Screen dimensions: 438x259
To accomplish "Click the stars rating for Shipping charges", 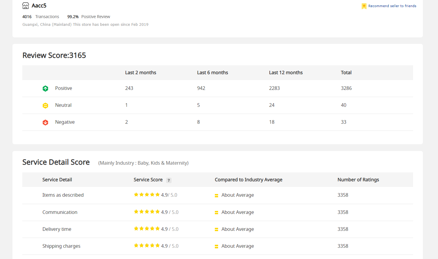I will 147,245.
